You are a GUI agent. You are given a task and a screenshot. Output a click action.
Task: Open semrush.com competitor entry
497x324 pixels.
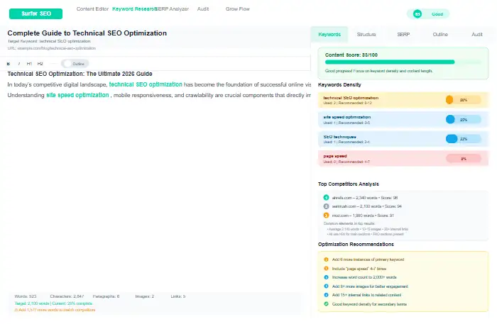(x=367, y=206)
